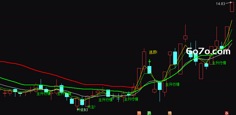Click the orange 预 marker icon
This screenshot has width=236, height=115.
pos(139,113)
